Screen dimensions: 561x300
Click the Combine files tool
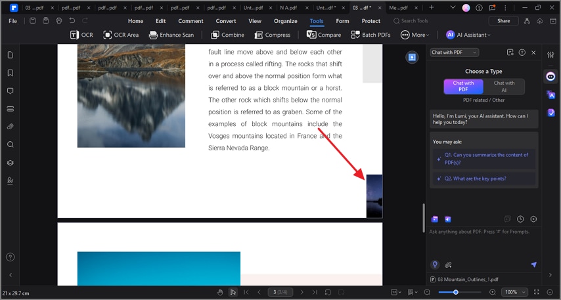pos(227,35)
